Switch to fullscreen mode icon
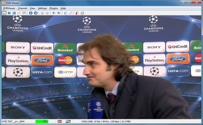The image size is (203, 125). [x=9, y=13]
